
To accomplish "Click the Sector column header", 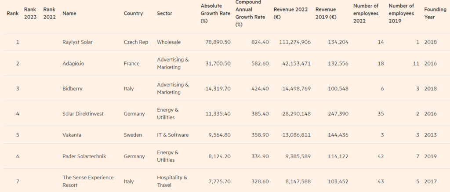I will pos(164,13).
